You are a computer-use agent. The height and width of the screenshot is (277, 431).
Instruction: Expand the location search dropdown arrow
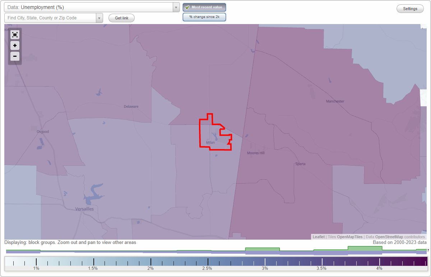[x=99, y=18]
